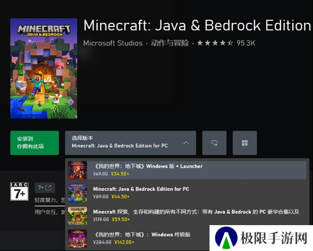The width and height of the screenshot is (313, 251).
Task: Click the Minecraft Dungeons Launcher thumbnail
Action: [x=78, y=170]
